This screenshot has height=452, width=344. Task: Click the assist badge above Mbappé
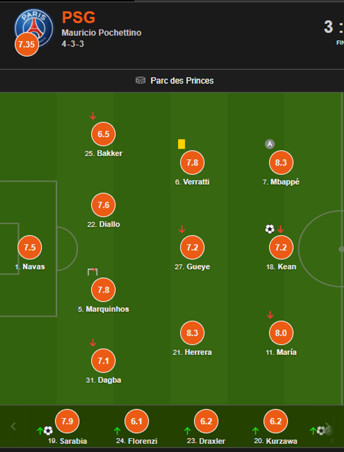point(270,144)
